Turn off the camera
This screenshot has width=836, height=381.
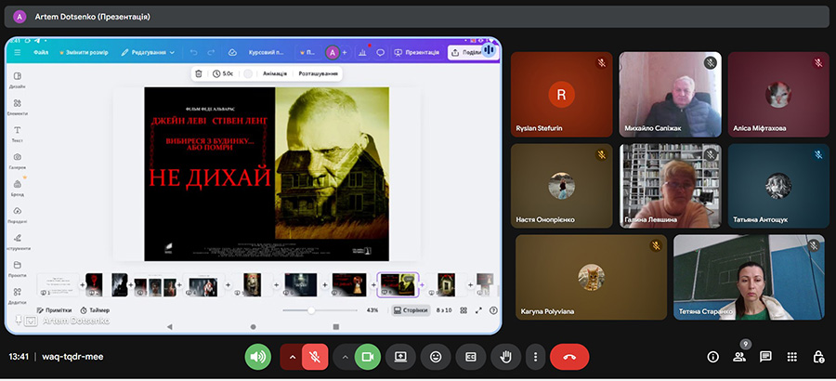pos(368,357)
